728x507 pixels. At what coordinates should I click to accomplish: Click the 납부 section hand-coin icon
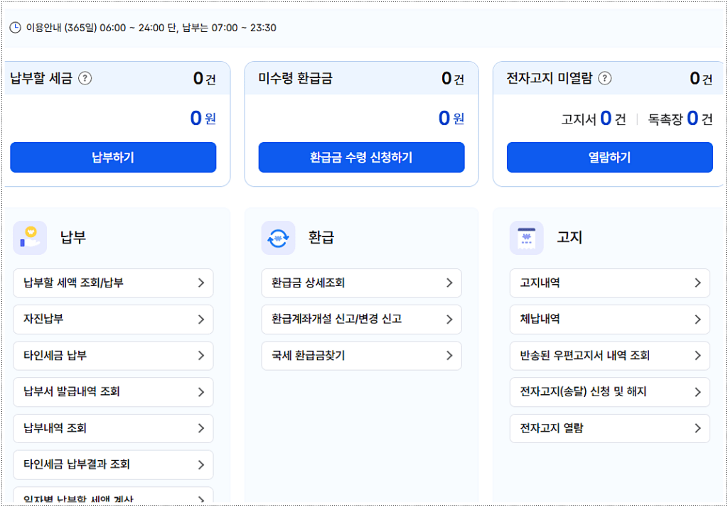(x=30, y=238)
